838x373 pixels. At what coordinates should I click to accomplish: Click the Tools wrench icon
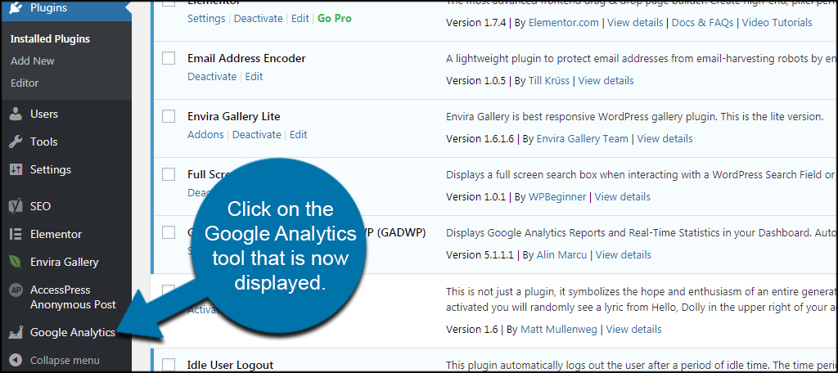coord(15,142)
